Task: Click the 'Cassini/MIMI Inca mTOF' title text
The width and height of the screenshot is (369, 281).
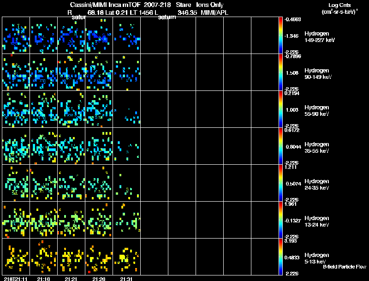Action: 105,5
